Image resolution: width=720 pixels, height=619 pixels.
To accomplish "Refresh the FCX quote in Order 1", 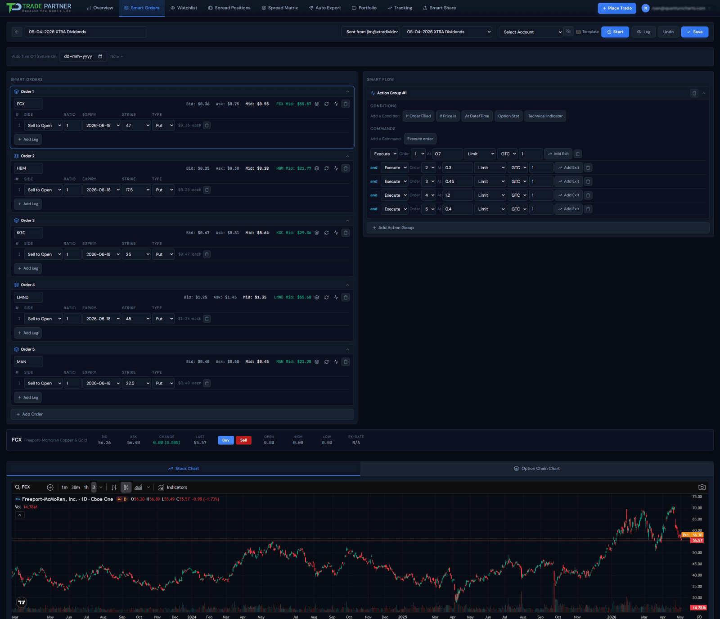I will [x=326, y=104].
